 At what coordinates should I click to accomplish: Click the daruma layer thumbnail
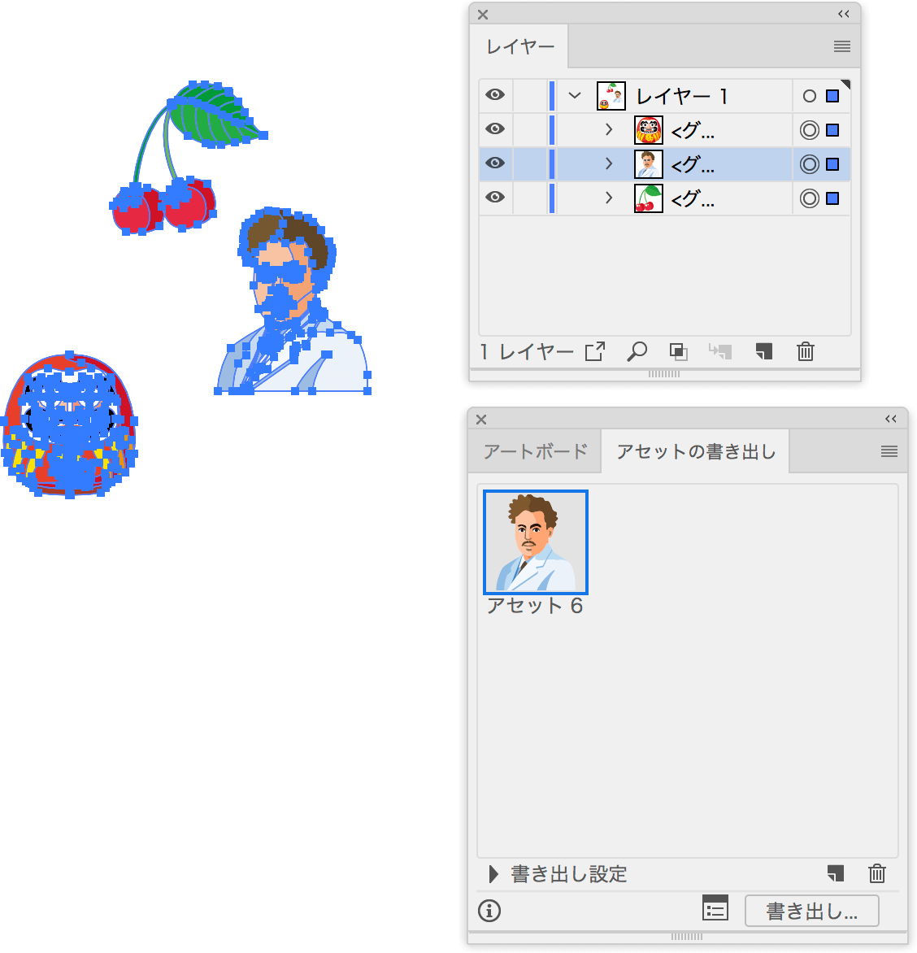(649, 130)
